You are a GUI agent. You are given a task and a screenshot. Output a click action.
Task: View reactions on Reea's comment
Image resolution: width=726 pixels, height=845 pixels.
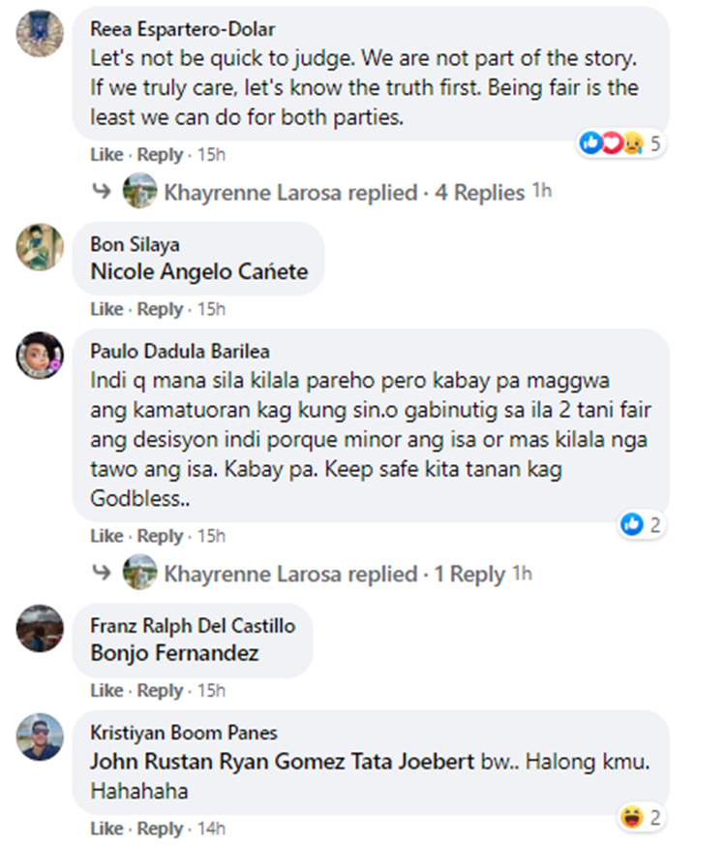click(623, 143)
